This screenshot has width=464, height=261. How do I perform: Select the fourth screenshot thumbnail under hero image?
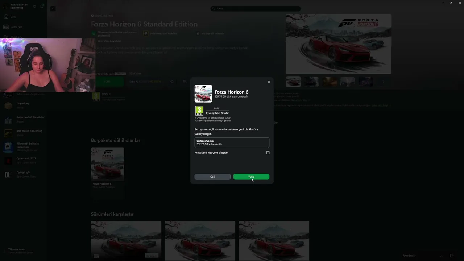347,82
